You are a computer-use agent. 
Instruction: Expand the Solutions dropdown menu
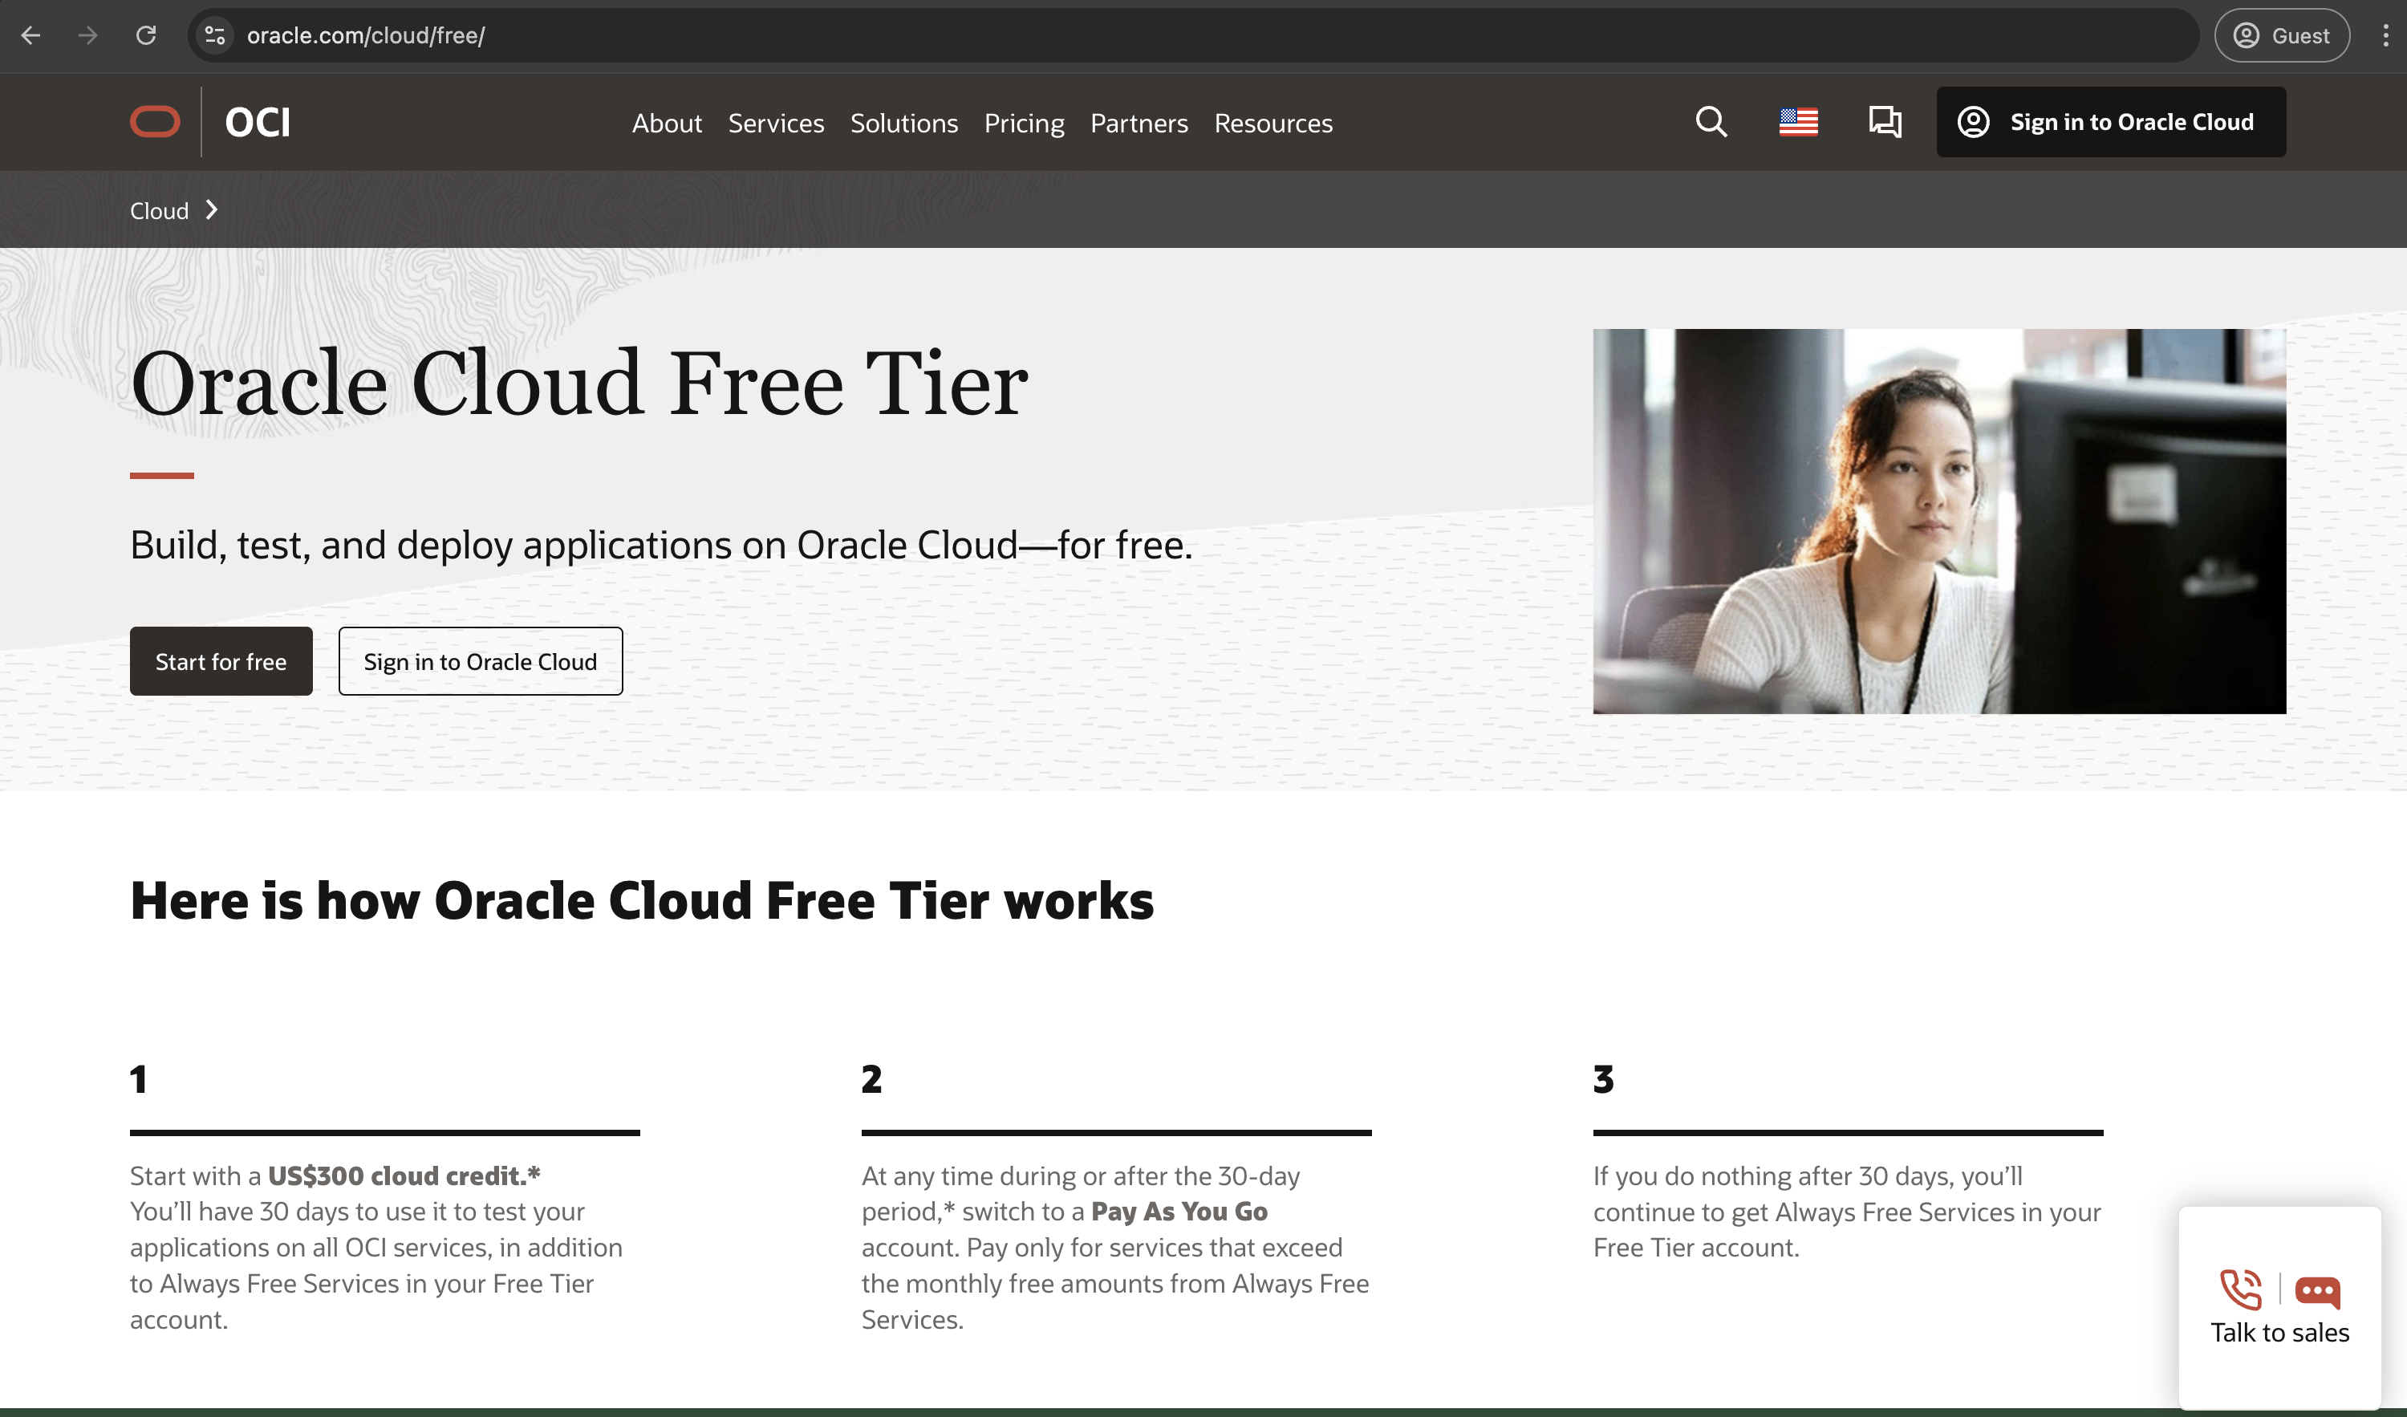(903, 121)
